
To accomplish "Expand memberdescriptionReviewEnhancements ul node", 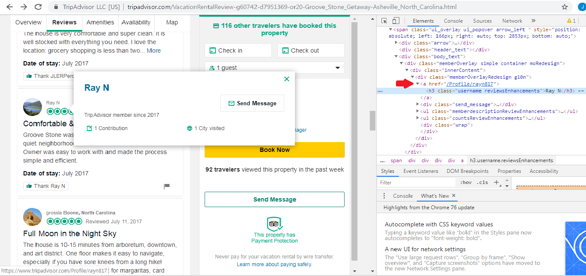I will [418, 111].
